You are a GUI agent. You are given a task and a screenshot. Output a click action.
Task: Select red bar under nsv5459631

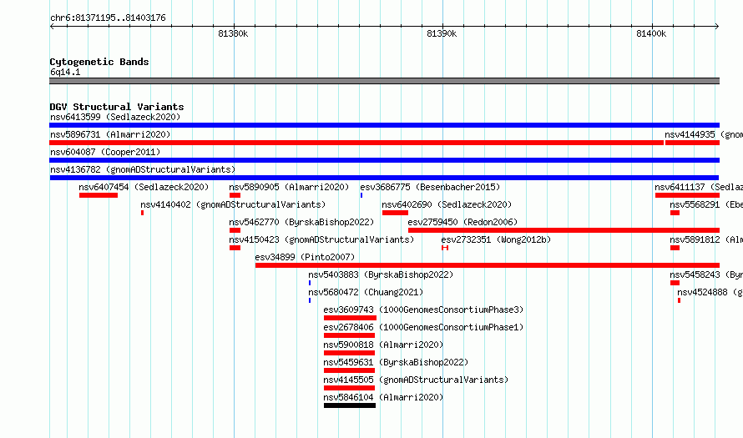(x=349, y=370)
